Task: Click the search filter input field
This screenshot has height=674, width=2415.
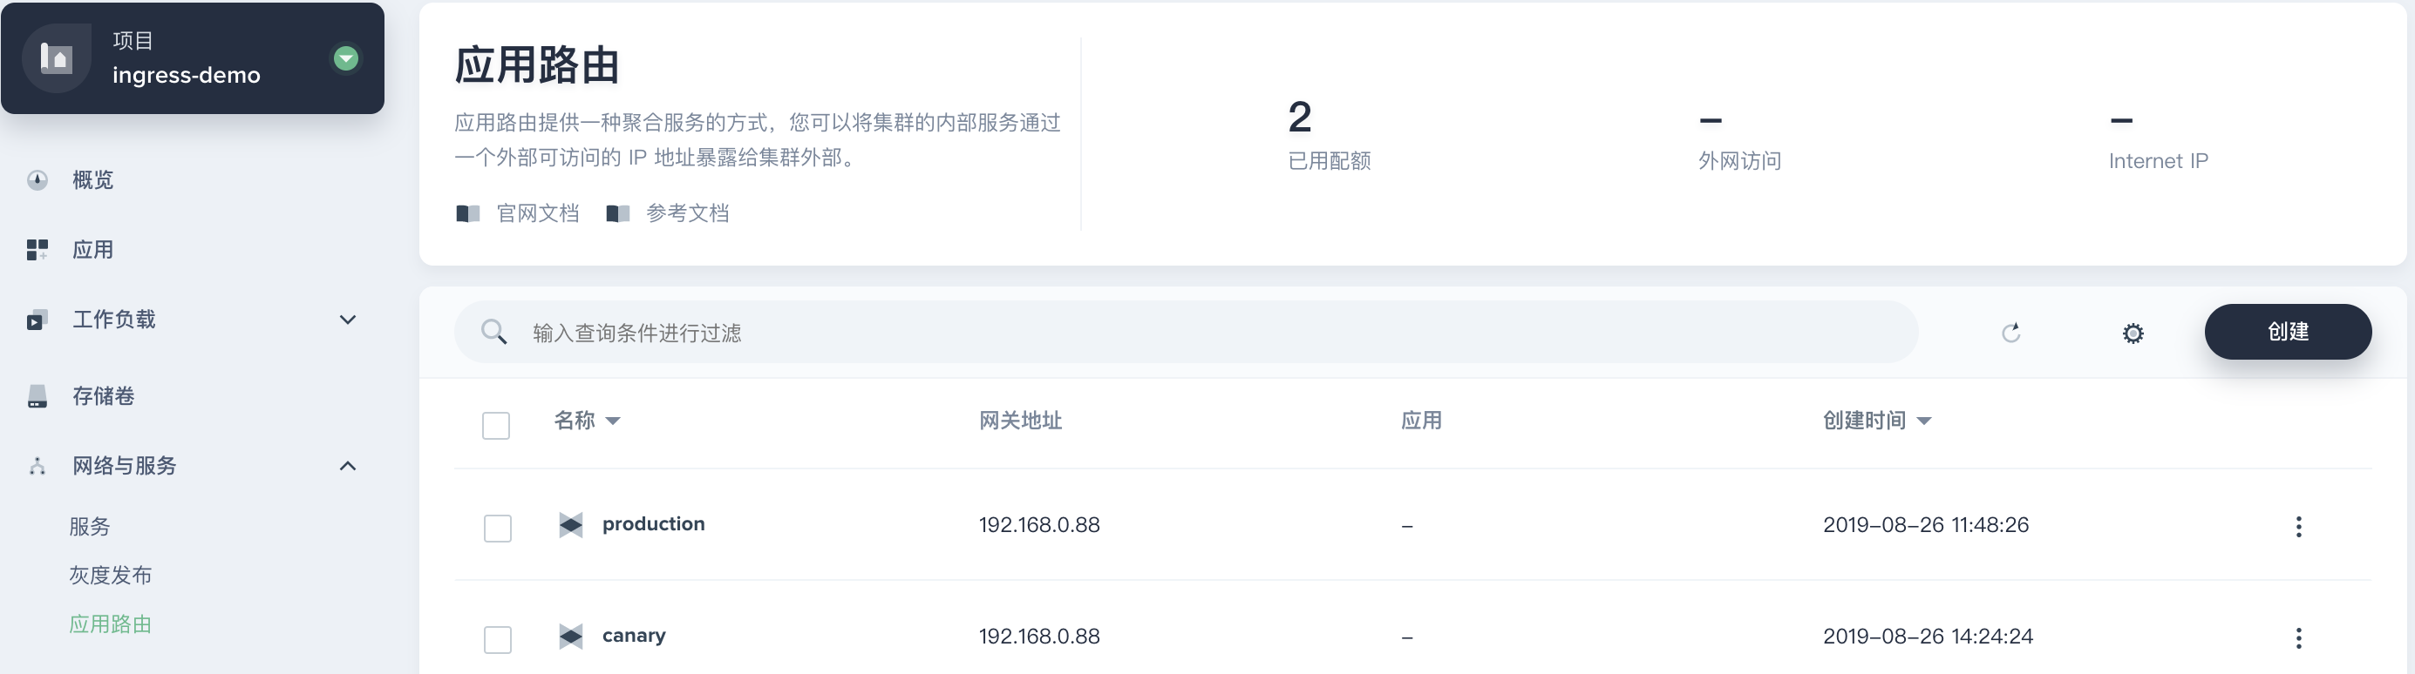Action: pos(1031,333)
